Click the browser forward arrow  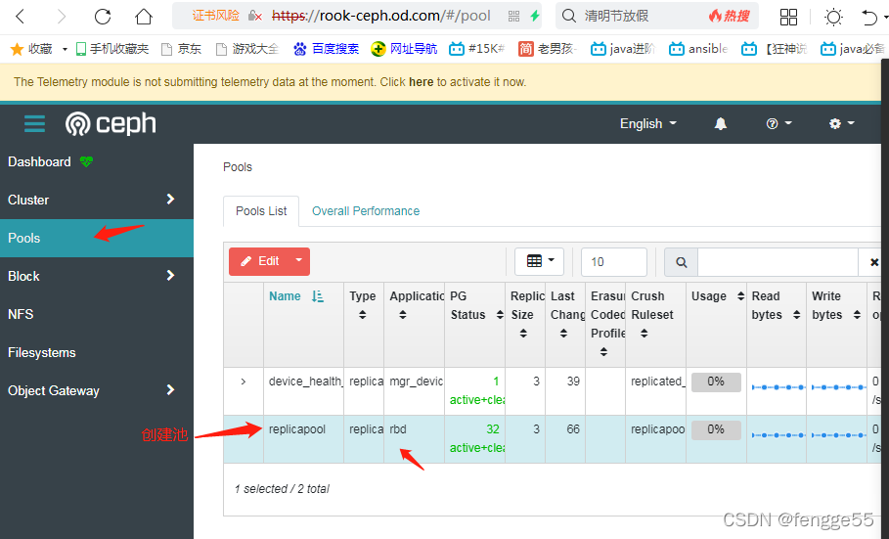click(x=62, y=17)
